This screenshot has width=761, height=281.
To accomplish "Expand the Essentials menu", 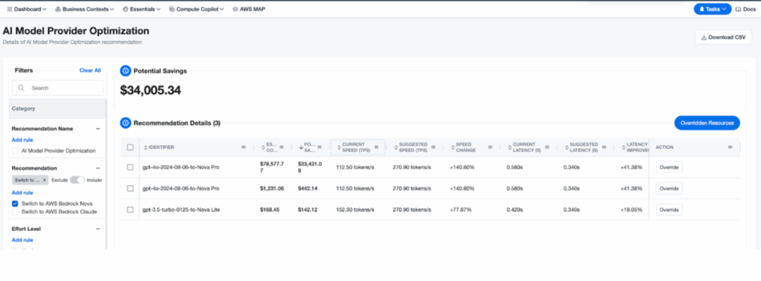I will click(141, 10).
